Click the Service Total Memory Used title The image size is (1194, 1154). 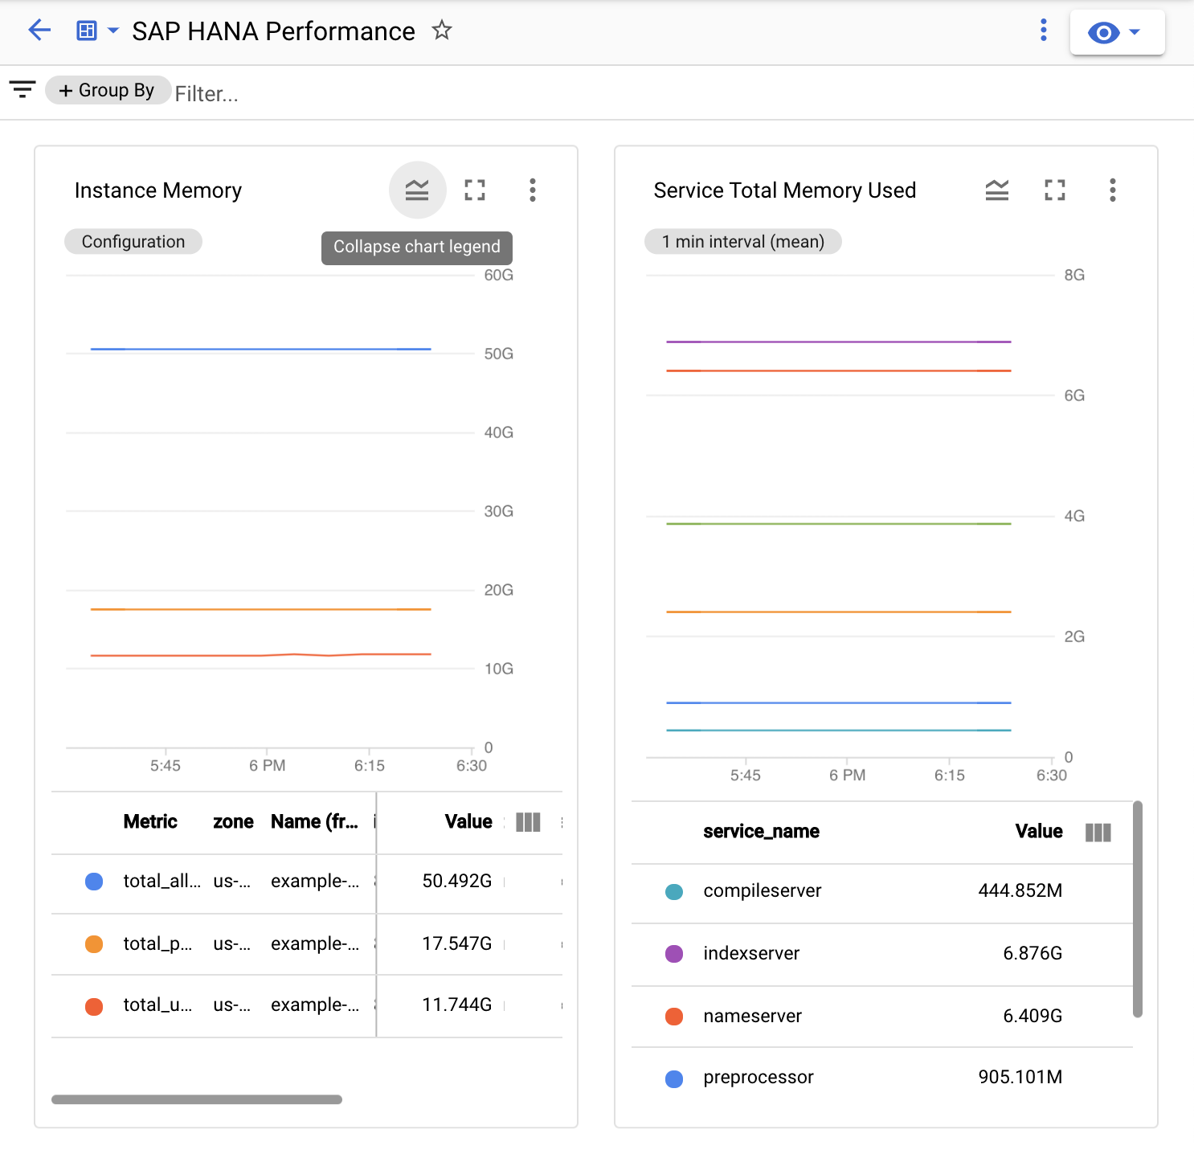click(785, 190)
